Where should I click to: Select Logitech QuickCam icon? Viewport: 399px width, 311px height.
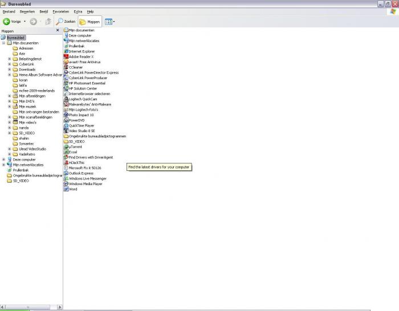click(66, 99)
